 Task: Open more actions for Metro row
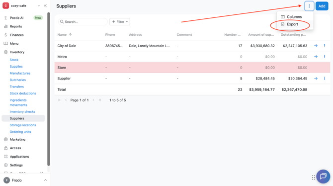(325, 57)
